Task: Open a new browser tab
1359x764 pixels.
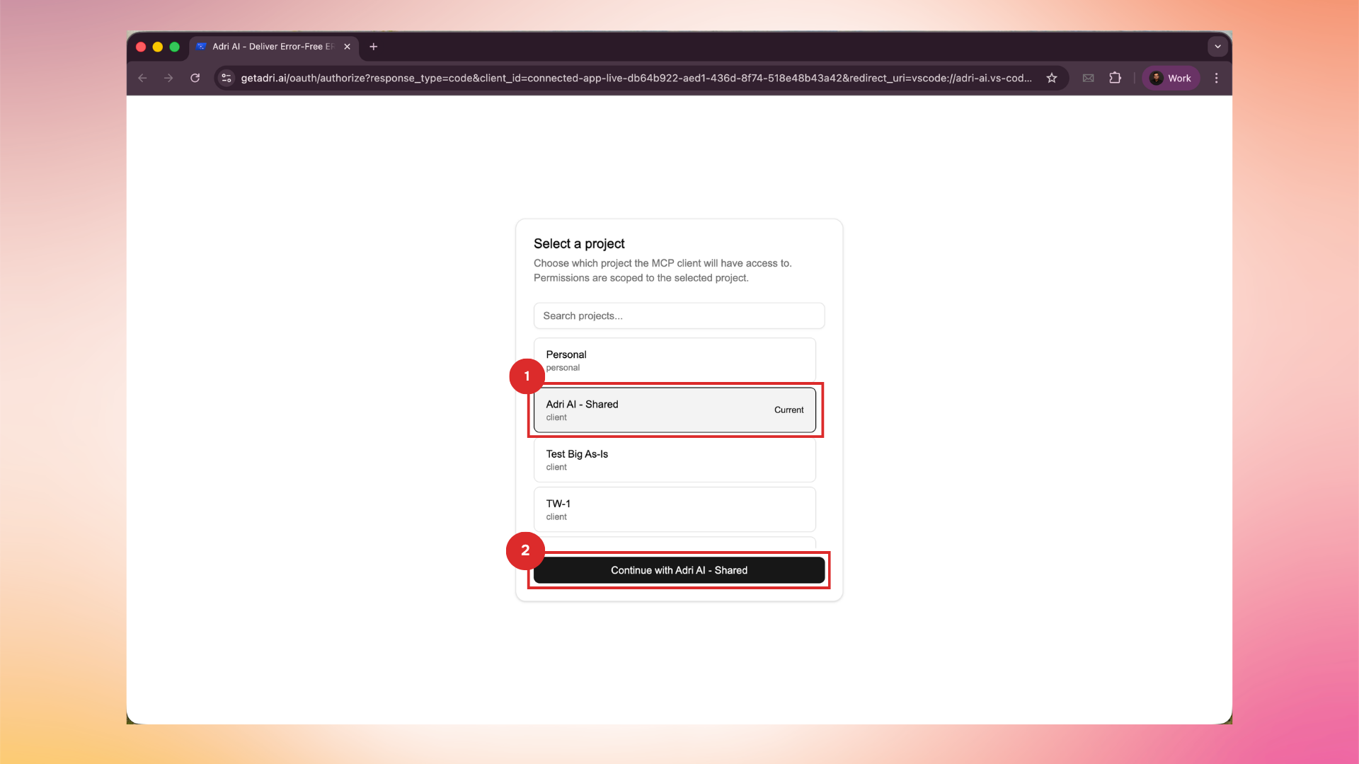Action: [x=373, y=47]
